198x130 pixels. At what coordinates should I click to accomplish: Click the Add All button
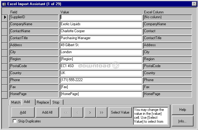click(47, 112)
